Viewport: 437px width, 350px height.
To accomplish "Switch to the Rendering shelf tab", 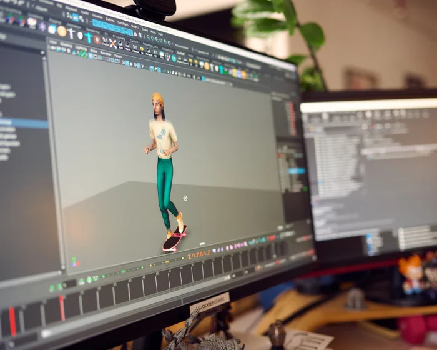I will (x=93, y=30).
